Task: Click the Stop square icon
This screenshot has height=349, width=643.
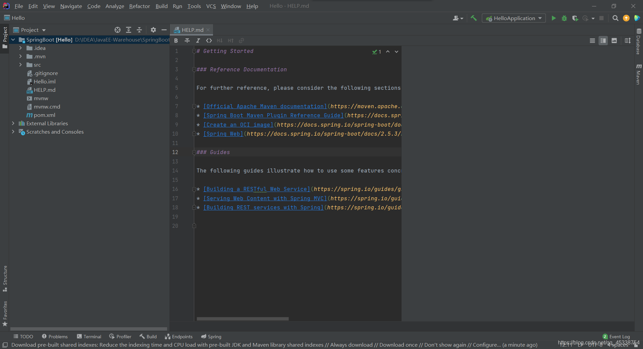Action: click(x=601, y=18)
